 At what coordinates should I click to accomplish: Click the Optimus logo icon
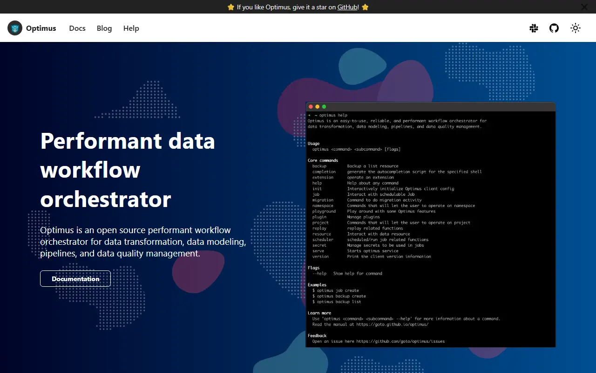coord(15,28)
